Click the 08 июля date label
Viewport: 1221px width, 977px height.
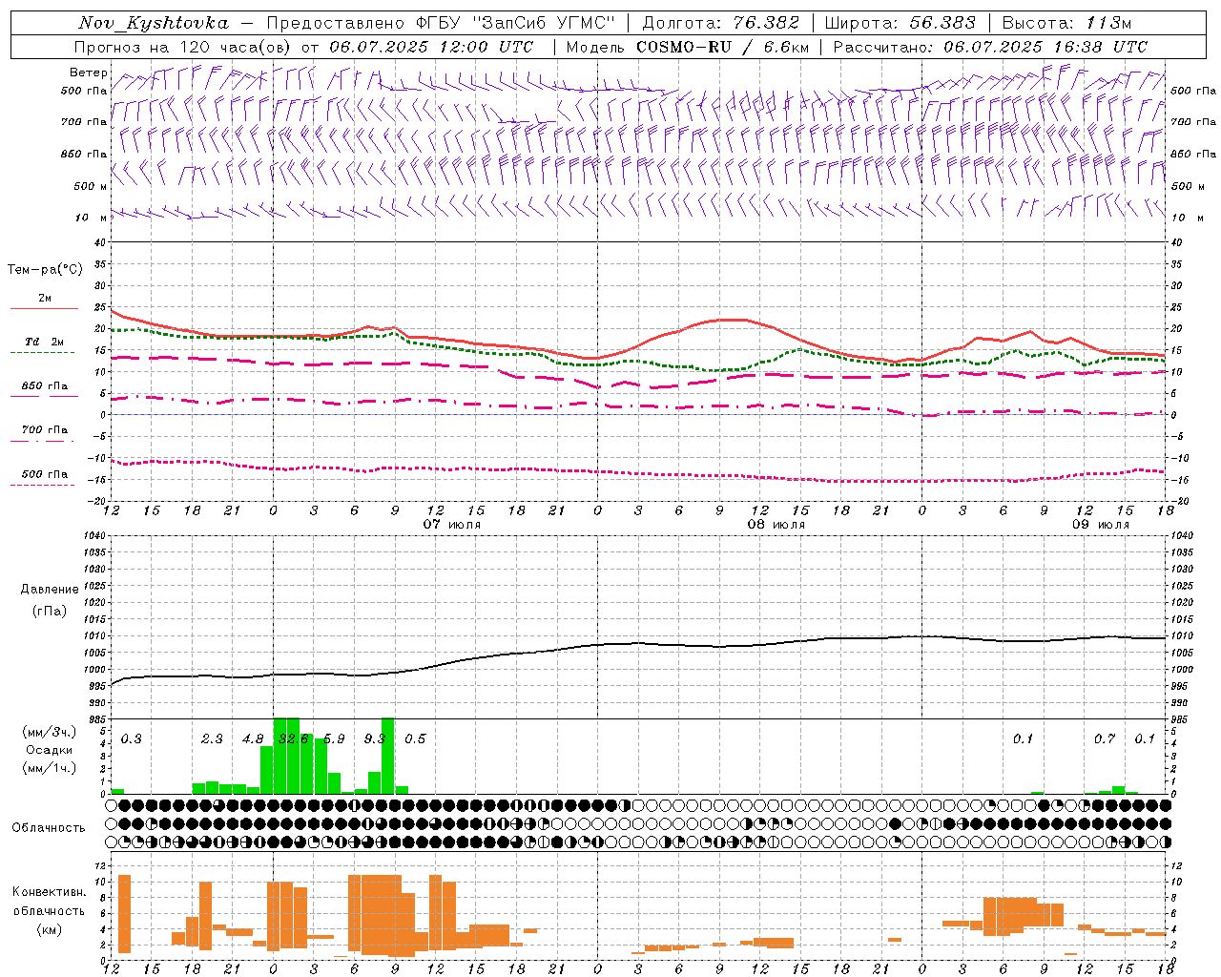pos(776,525)
